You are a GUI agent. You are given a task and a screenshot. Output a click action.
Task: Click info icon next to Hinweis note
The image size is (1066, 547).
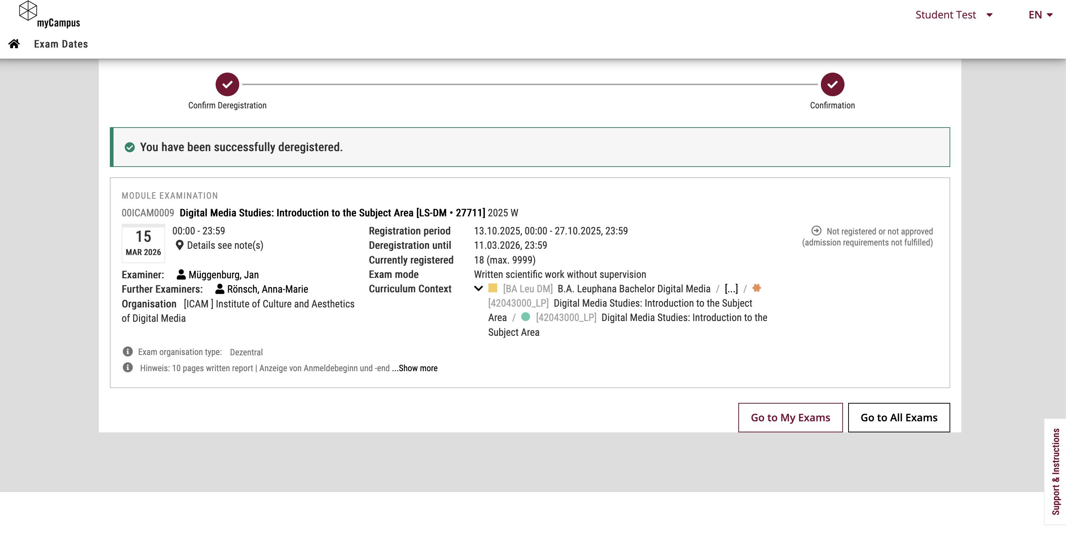point(128,367)
